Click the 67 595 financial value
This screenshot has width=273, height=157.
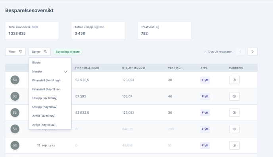pos(81,96)
